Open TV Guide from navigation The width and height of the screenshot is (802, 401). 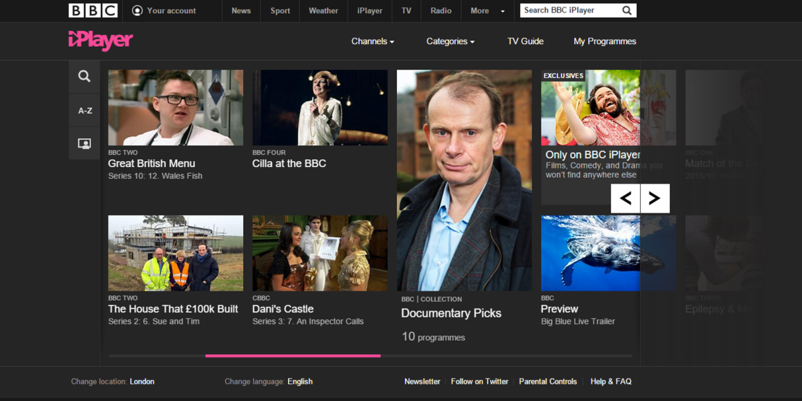pyautogui.click(x=525, y=41)
